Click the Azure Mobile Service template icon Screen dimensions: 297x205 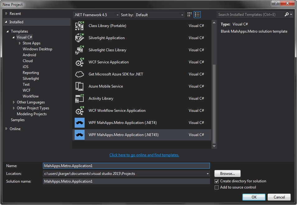click(80, 86)
